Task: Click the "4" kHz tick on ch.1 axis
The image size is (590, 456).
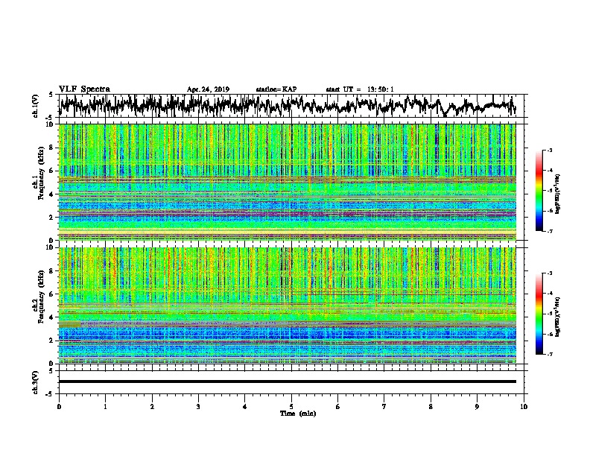Action: click(52, 194)
